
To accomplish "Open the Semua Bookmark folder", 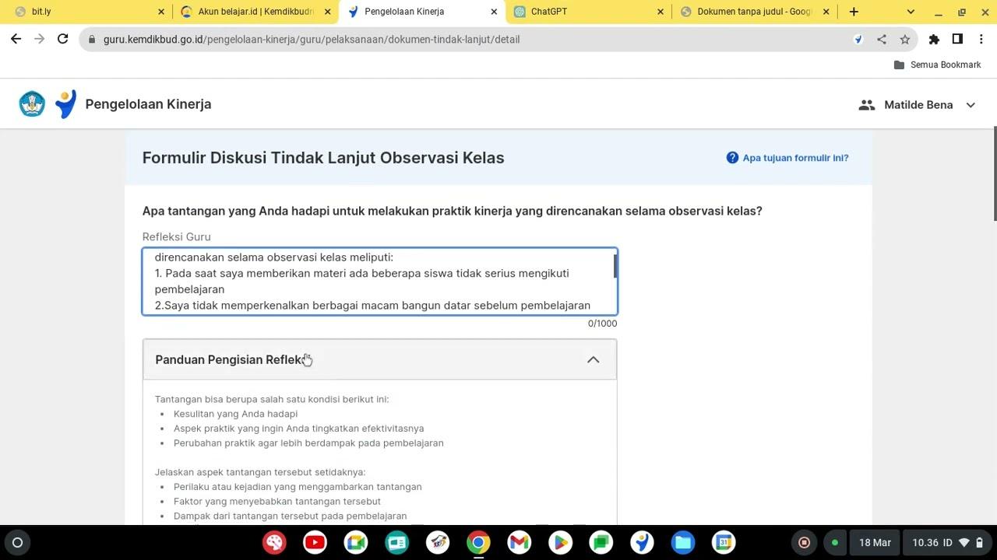I will point(937,65).
